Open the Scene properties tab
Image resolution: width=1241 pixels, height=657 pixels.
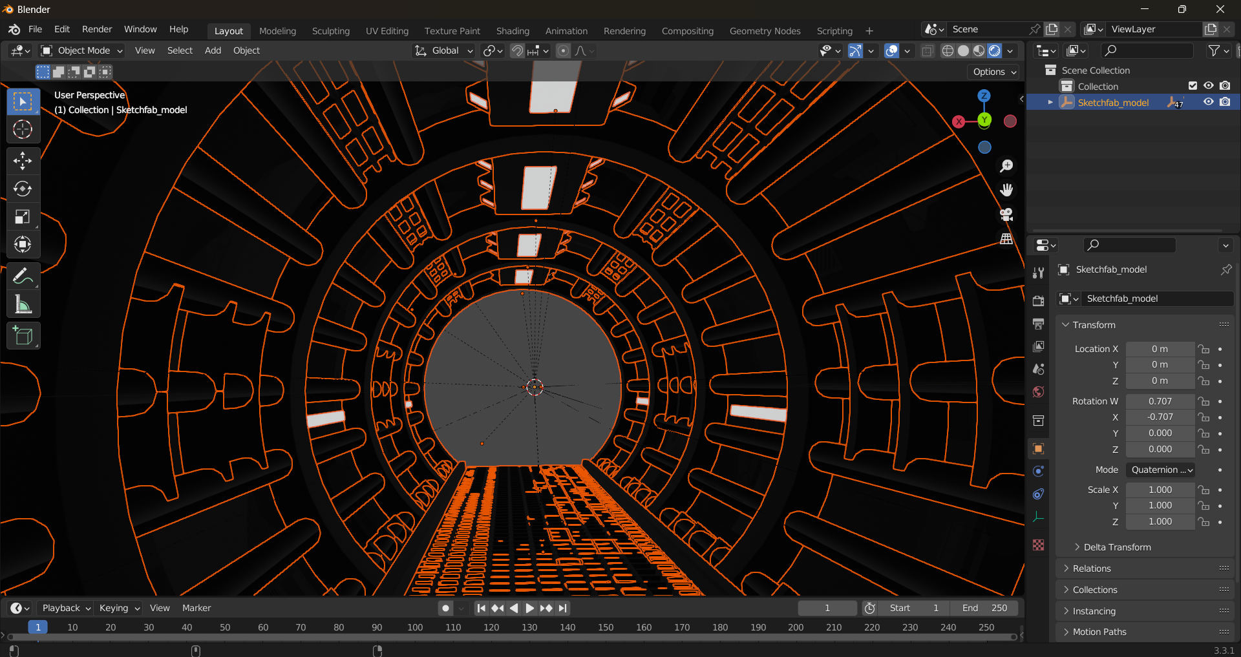pos(1039,369)
